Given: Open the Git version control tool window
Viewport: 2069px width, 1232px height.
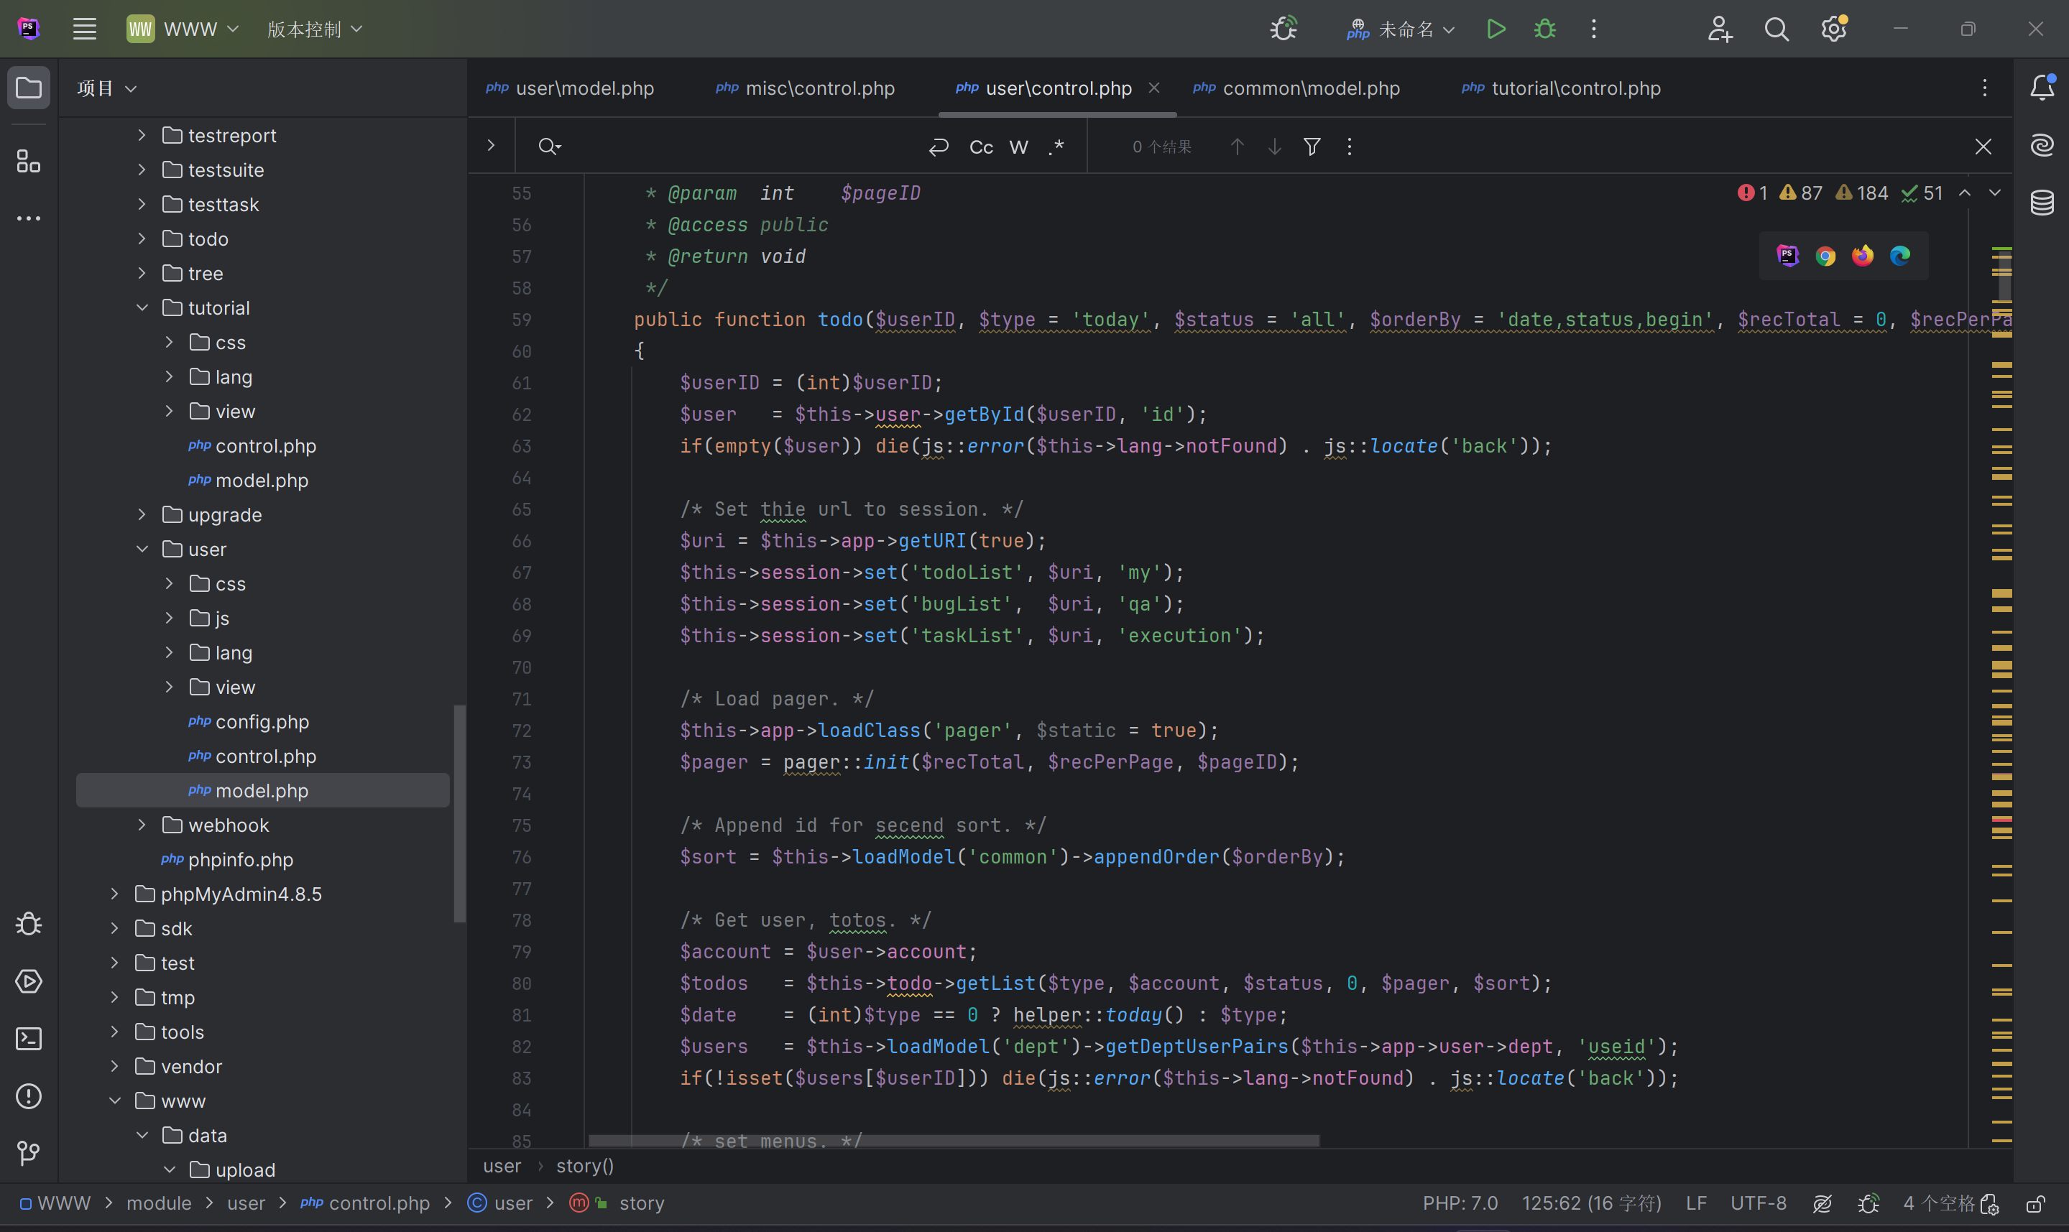Looking at the screenshot, I should pos(28,1152).
